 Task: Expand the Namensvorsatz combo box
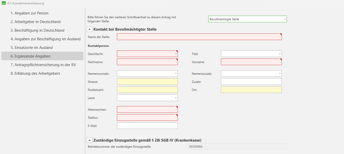pos(147,73)
